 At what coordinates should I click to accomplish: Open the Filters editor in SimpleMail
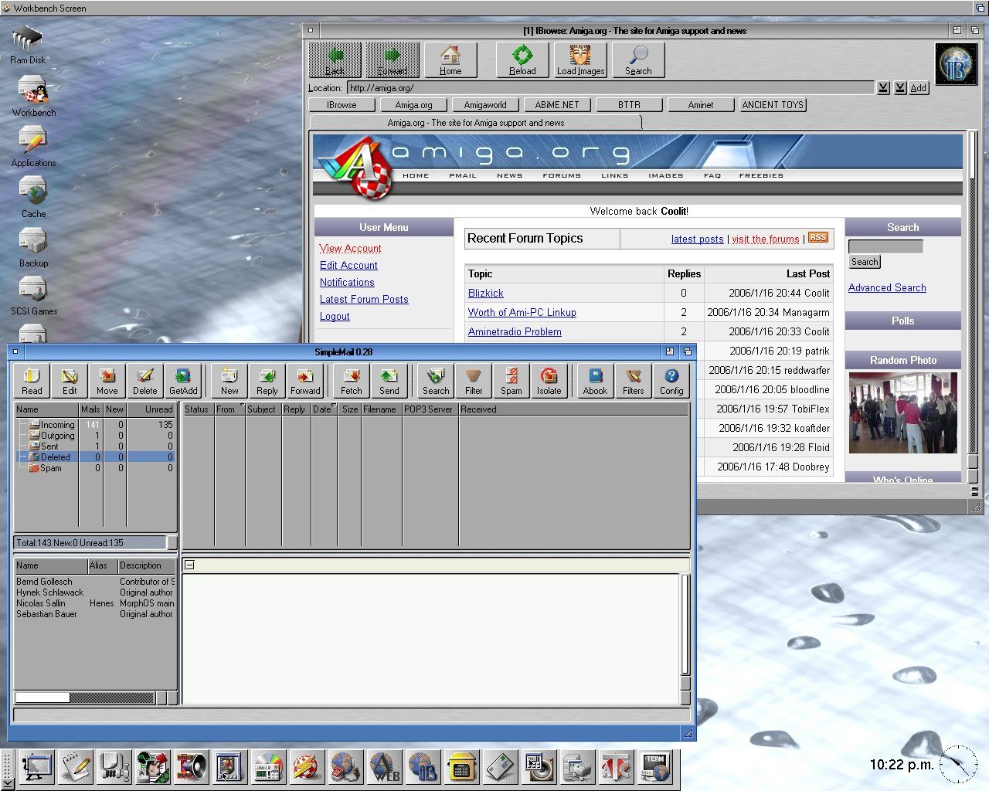(x=634, y=381)
